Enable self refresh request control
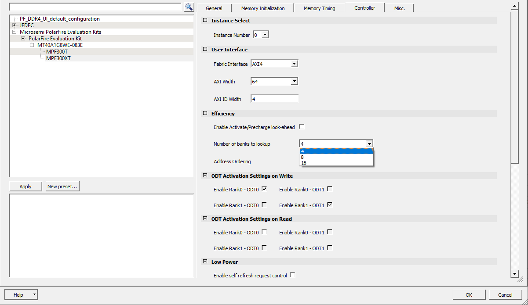The image size is (528, 305). pyautogui.click(x=292, y=275)
